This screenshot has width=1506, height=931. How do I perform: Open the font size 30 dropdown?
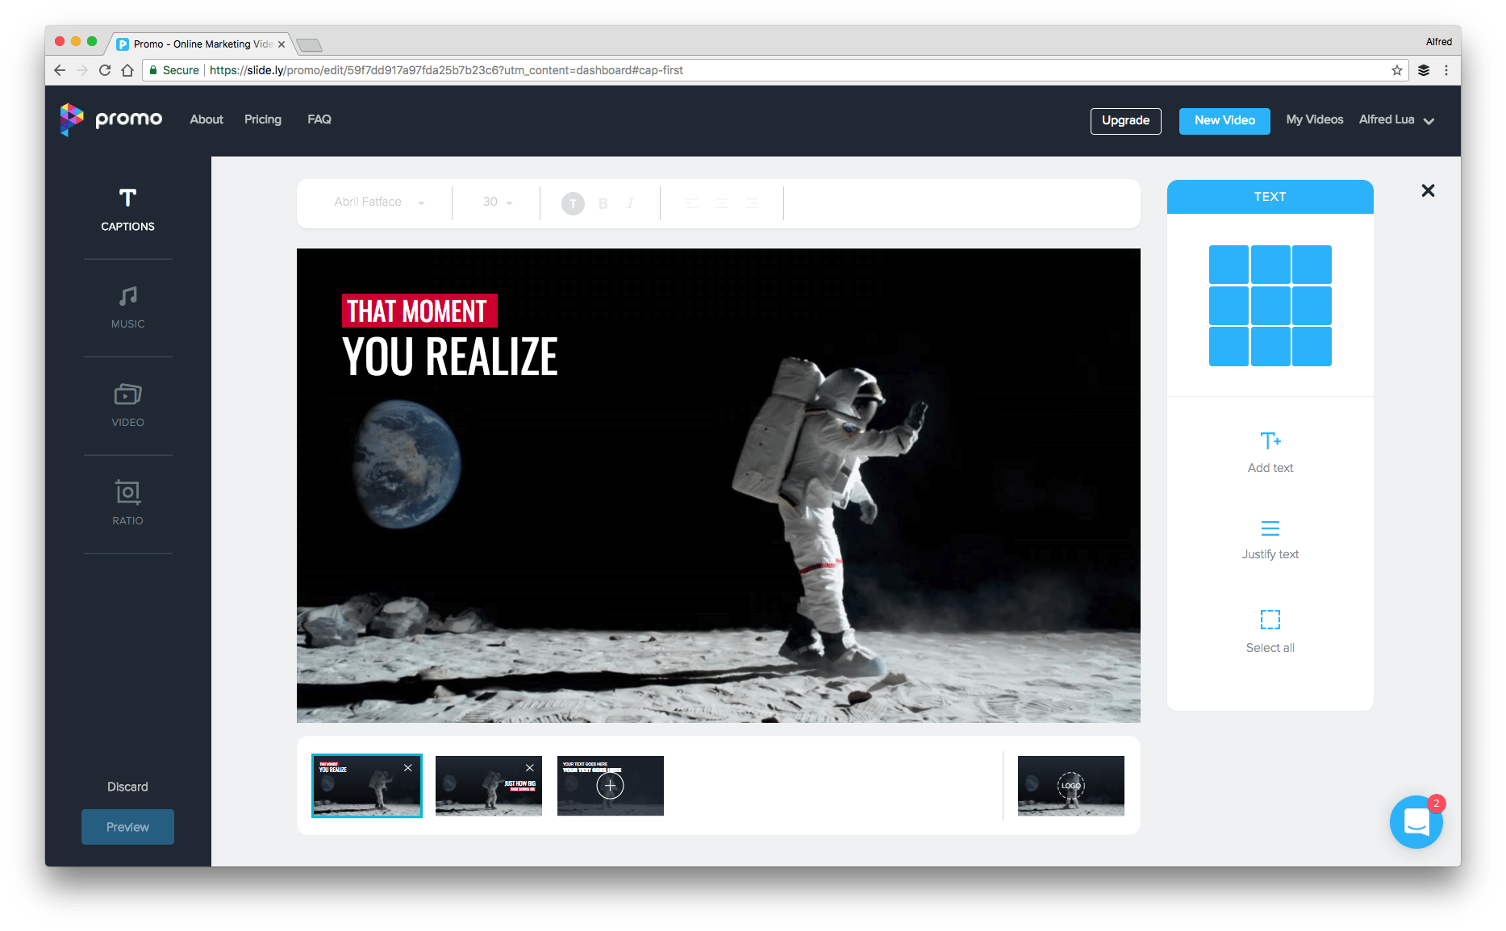pyautogui.click(x=494, y=202)
